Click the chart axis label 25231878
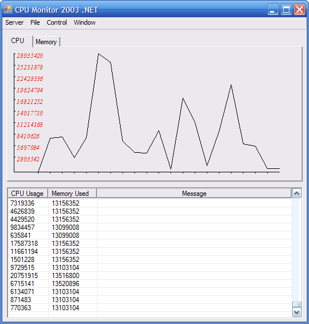Viewport: 309px width, 324px height. tap(30, 67)
